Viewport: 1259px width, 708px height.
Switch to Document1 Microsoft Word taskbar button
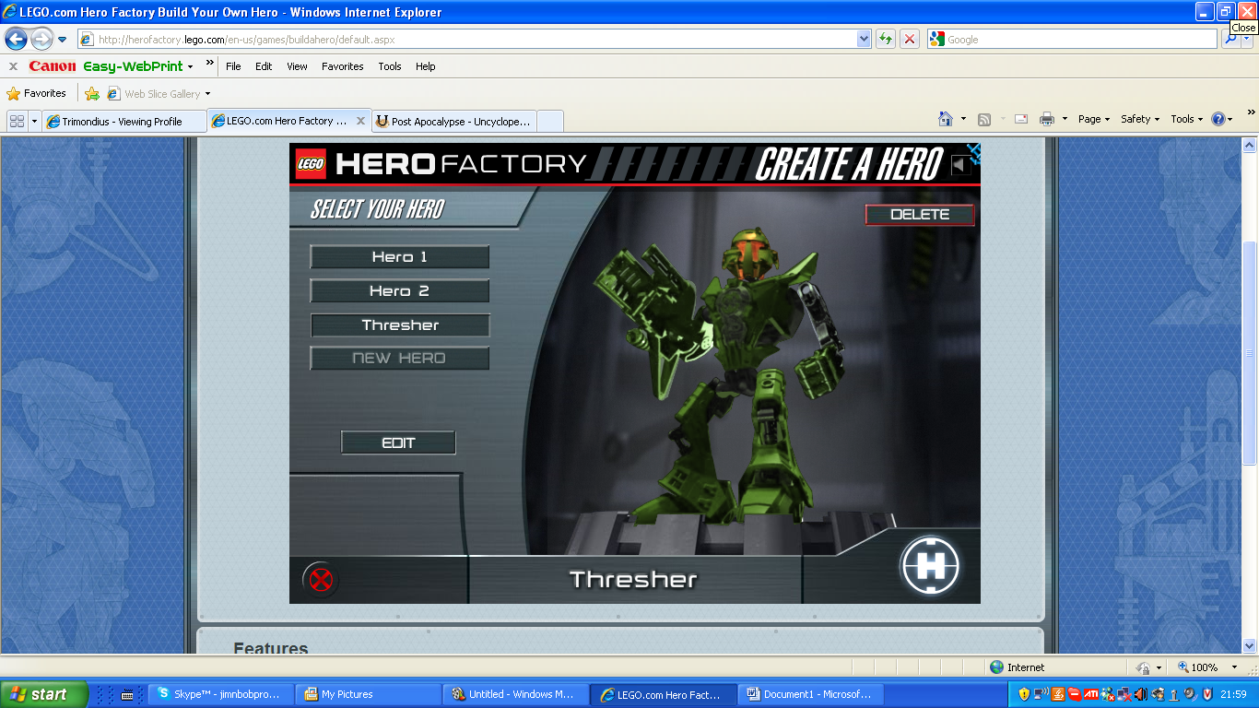(x=812, y=694)
